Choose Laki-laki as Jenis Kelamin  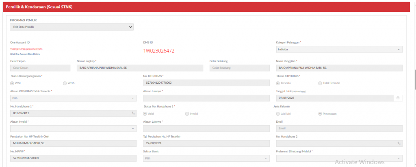click(x=278, y=113)
